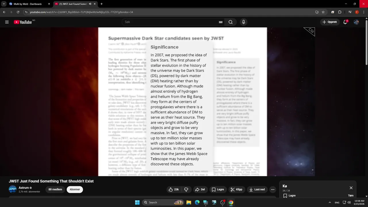Reload the current page
368x207 pixels.
(x=18, y=12)
